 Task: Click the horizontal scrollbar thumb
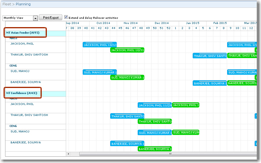(169, 154)
